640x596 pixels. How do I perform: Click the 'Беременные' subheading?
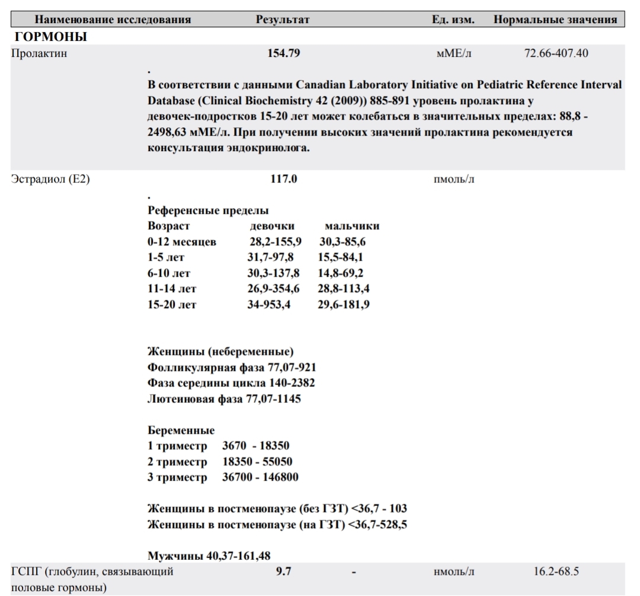(x=181, y=430)
